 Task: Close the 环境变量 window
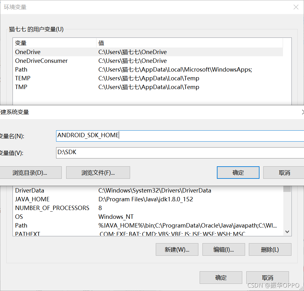click(296, 7)
